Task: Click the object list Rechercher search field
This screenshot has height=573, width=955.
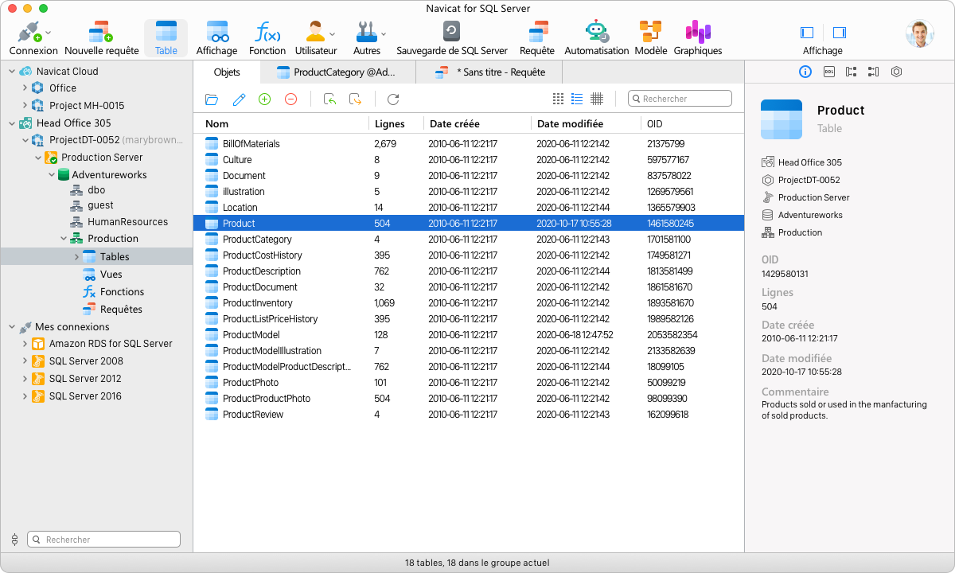Action: point(680,99)
